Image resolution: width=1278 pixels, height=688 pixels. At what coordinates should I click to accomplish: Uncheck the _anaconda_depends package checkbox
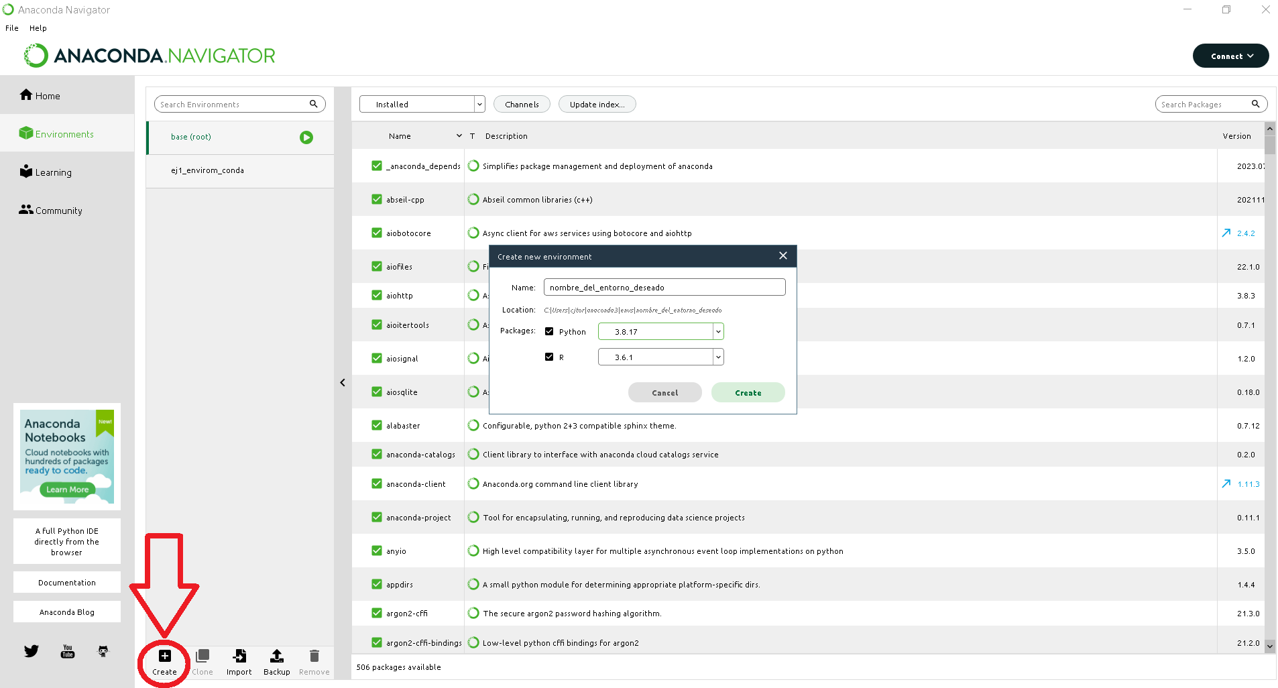(x=377, y=166)
